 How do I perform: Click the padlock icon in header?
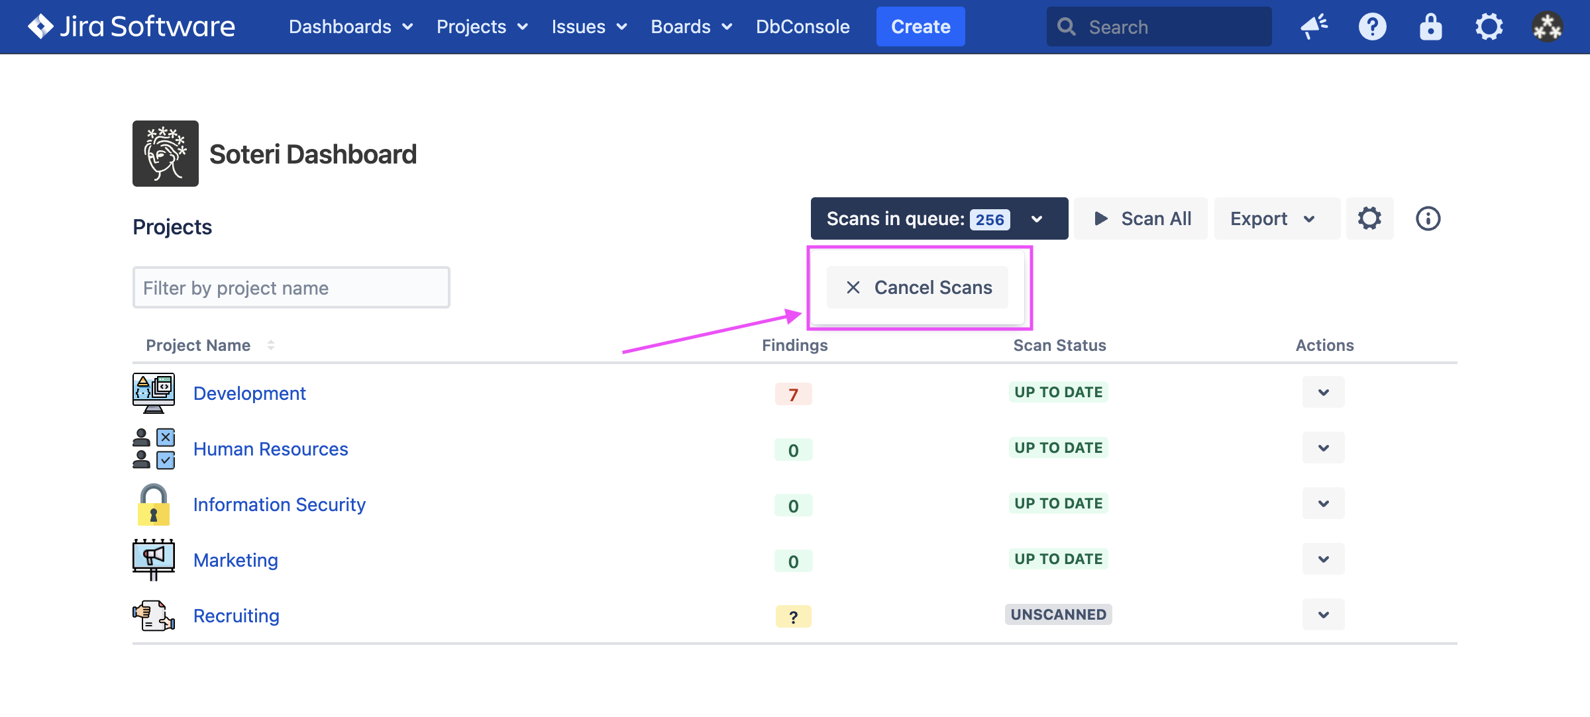1430,26
